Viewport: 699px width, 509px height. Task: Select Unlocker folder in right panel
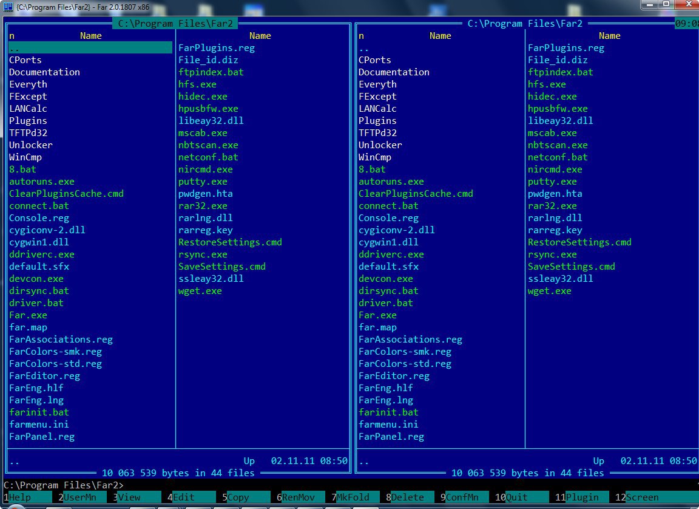point(380,145)
